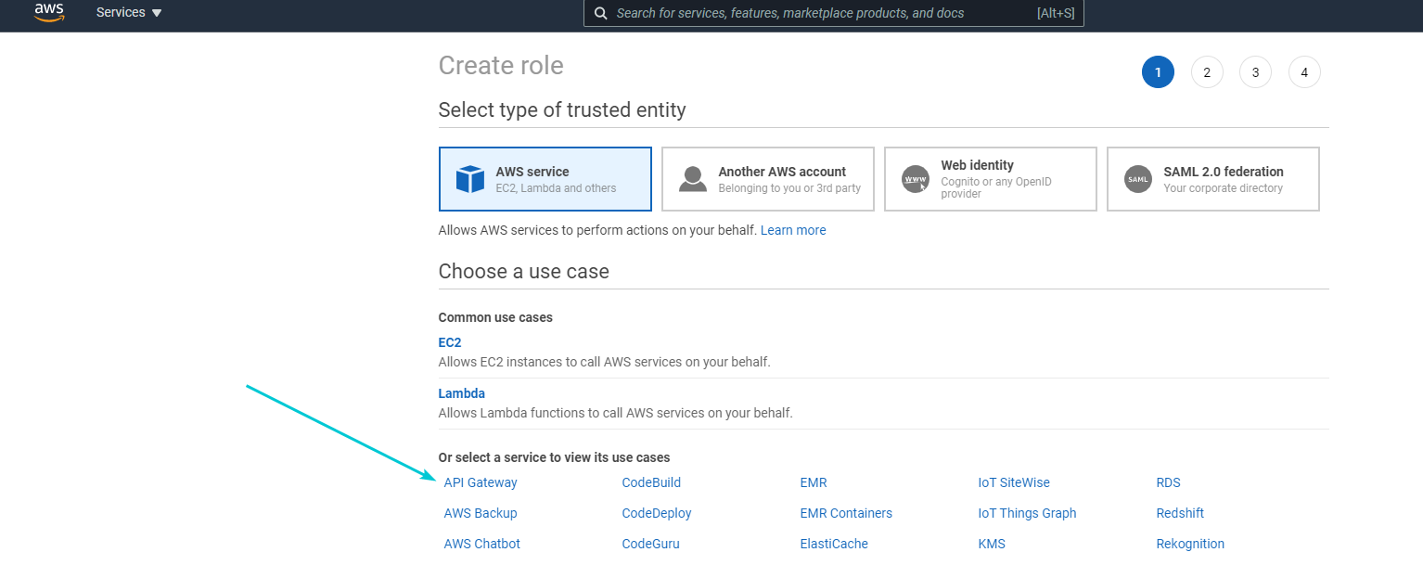
Task: Click the AWS service cube icon
Action: [x=470, y=179]
